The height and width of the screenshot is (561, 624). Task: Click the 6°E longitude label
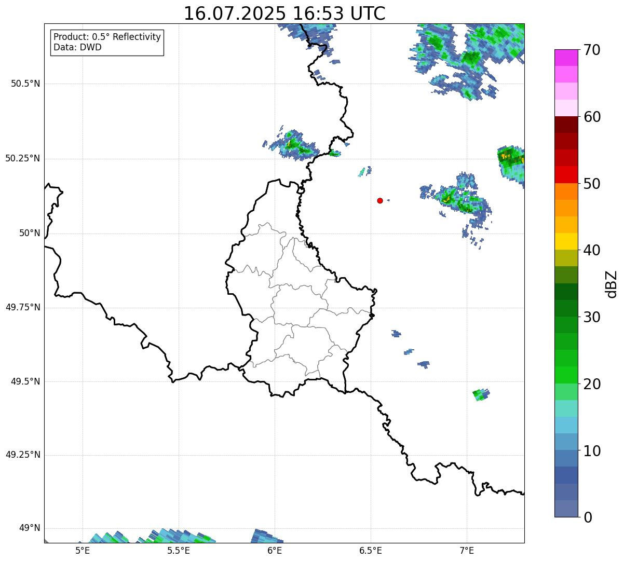point(275,551)
